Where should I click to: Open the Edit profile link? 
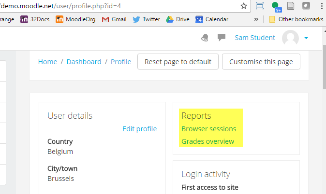click(x=139, y=129)
